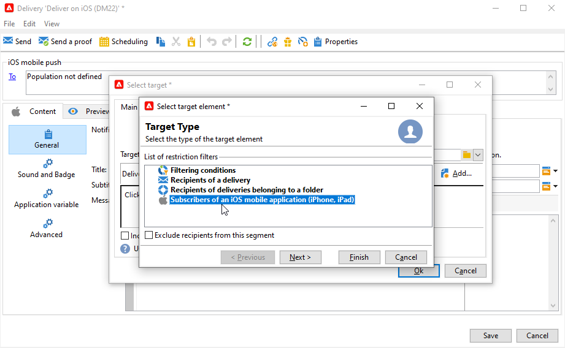
Task: Open the Edit menu
Action: click(29, 24)
